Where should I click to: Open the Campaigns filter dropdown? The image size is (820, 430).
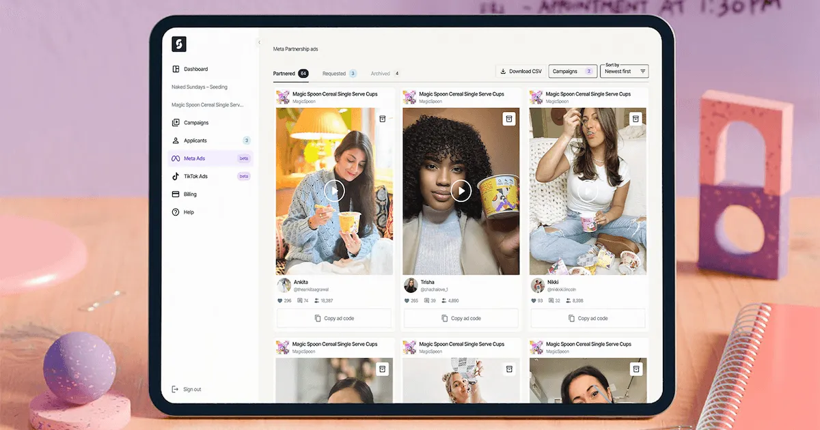coord(573,71)
